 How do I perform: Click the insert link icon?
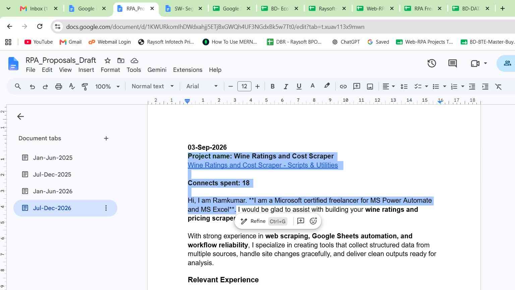point(343,86)
